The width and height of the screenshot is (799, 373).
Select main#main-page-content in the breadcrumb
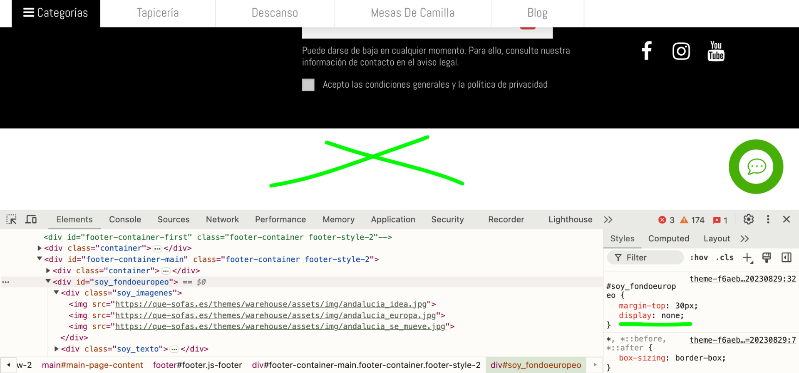[x=92, y=365]
